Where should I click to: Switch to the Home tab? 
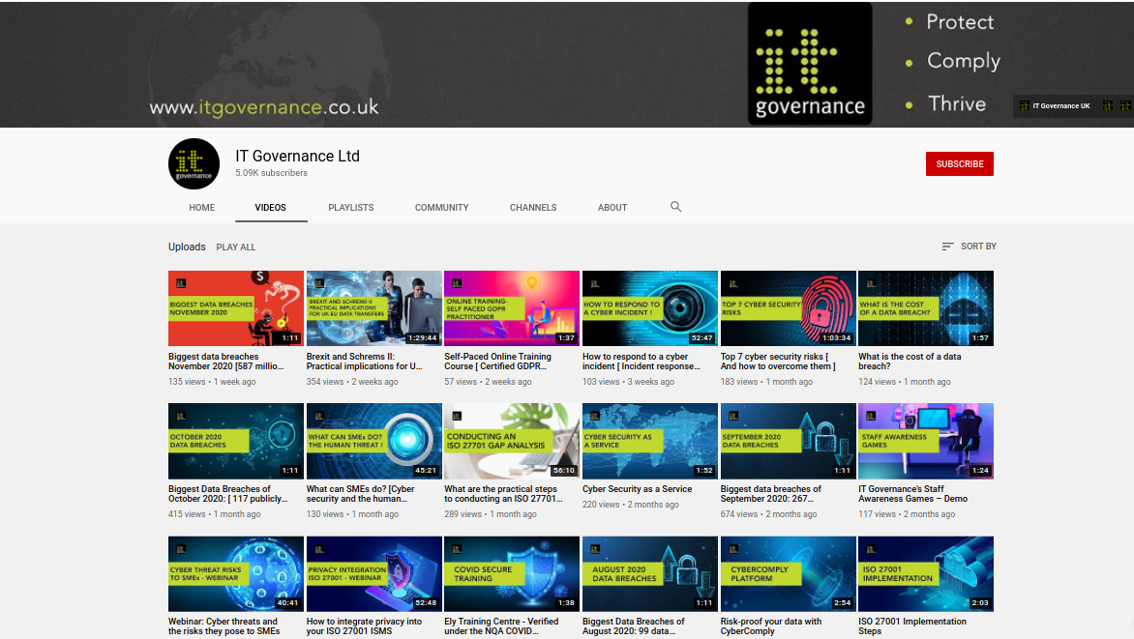click(x=202, y=208)
